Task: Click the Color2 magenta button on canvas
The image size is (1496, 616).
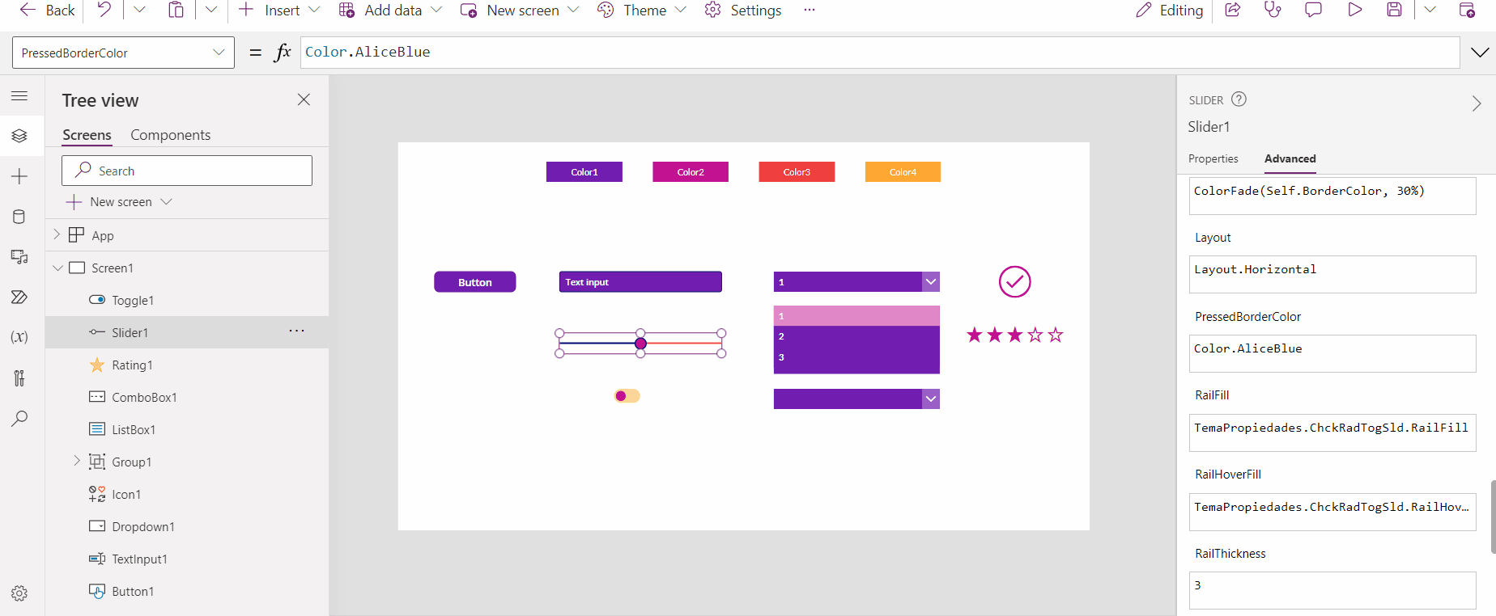Action: tap(691, 172)
